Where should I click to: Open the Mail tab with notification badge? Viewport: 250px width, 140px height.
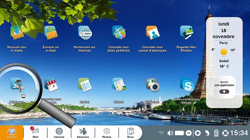point(35,132)
